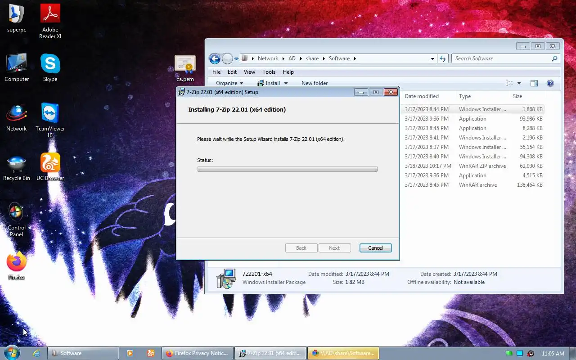Click the Search Software input field
576x360 pixels.
(501, 58)
